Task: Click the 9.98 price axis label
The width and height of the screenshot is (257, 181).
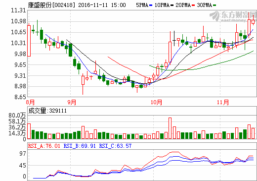Action: coord(20,54)
